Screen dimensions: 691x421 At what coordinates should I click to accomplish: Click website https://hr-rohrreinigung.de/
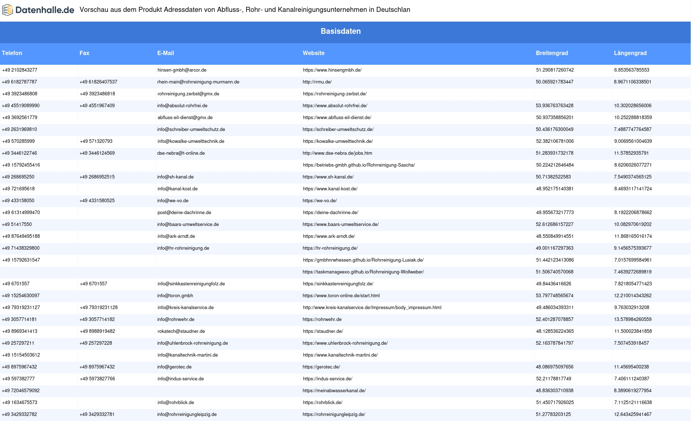tap(330, 248)
